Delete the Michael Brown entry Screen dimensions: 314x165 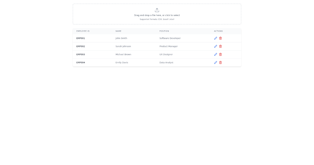[221, 54]
